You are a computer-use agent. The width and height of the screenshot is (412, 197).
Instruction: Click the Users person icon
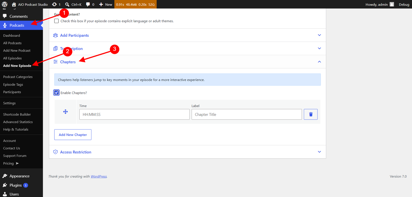(5, 194)
